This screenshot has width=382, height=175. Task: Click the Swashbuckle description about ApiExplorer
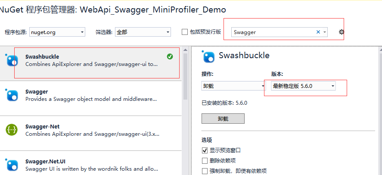[92, 64]
